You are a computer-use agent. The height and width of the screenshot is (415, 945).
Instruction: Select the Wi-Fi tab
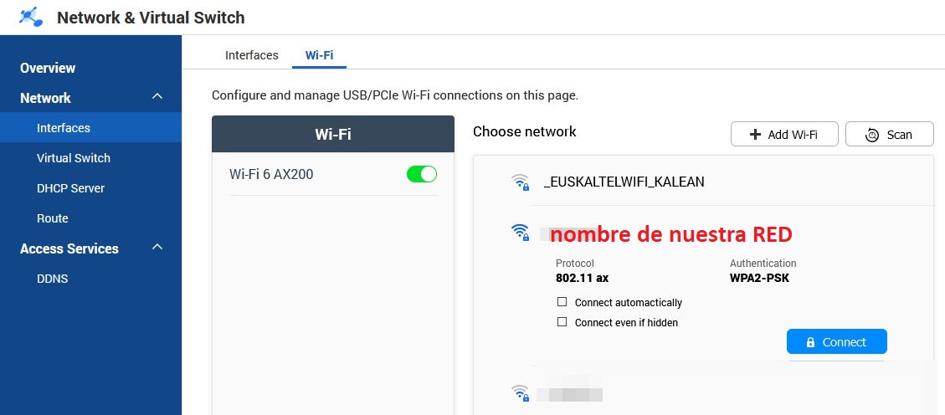click(319, 55)
